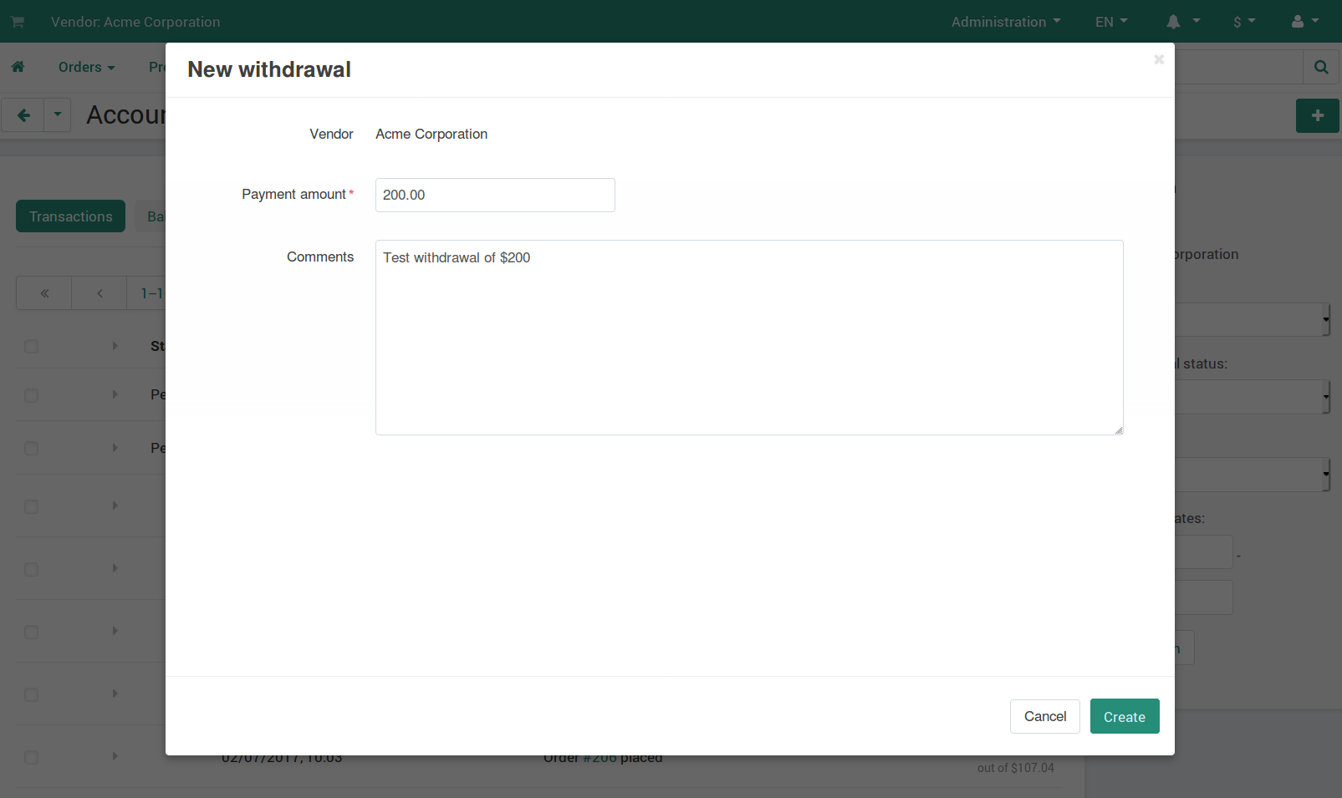Click the search magnifier button
The width and height of the screenshot is (1342, 798).
tap(1321, 67)
